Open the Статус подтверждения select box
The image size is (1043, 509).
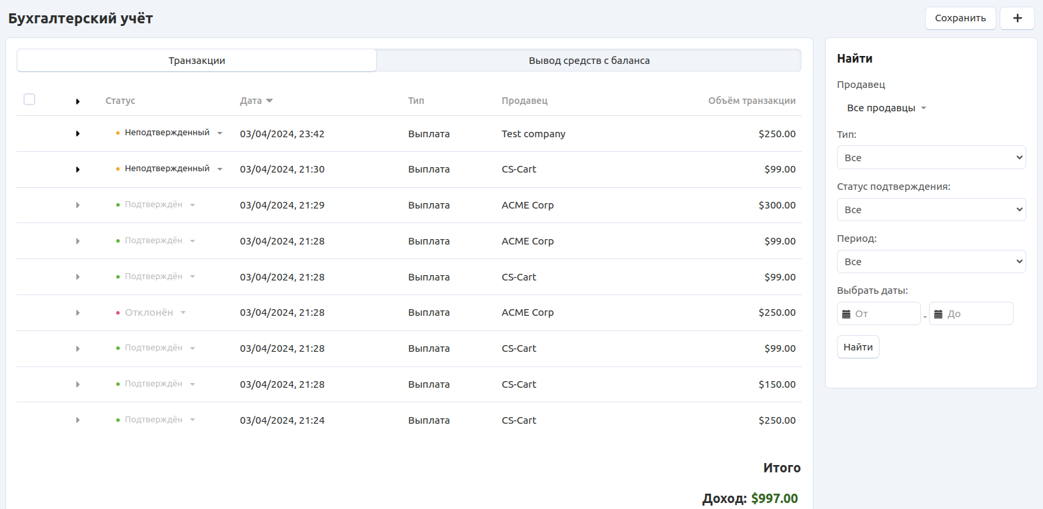(931, 210)
